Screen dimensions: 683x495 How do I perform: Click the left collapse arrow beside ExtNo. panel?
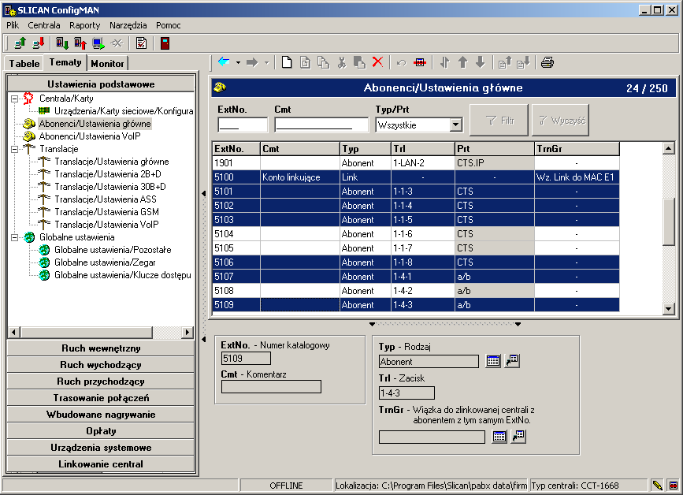(203, 339)
